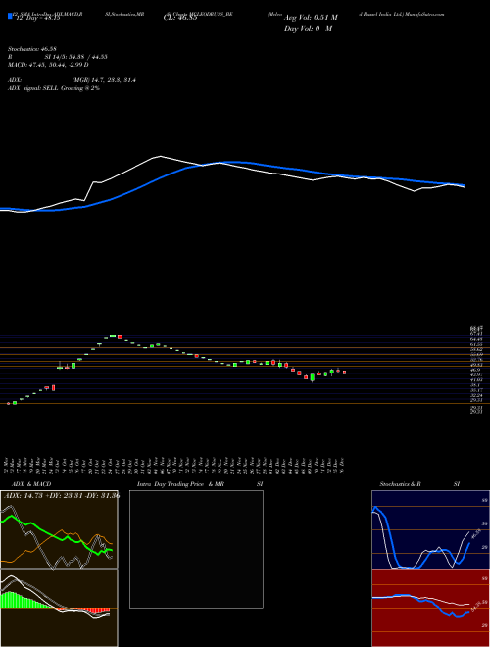Click 'ADX: 14.73 +DY: 23.31 -DY: 31.36' readout
Viewport: 490px width, 647px height.
pos(62,496)
